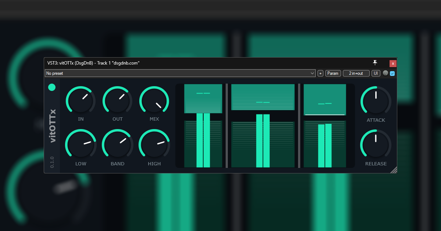Click the plus button to add a preset
This screenshot has width=441, height=231.
(320, 73)
